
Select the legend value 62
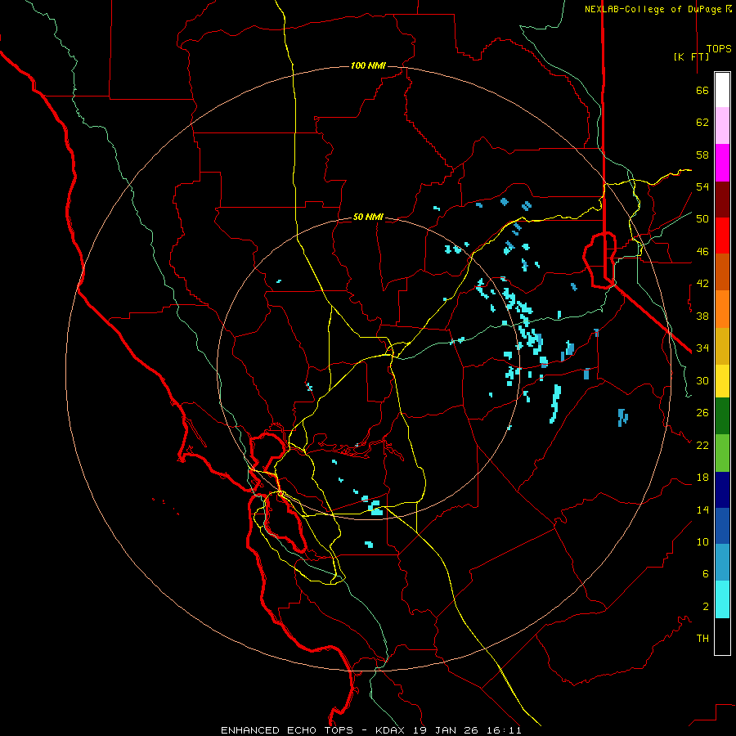click(x=702, y=123)
